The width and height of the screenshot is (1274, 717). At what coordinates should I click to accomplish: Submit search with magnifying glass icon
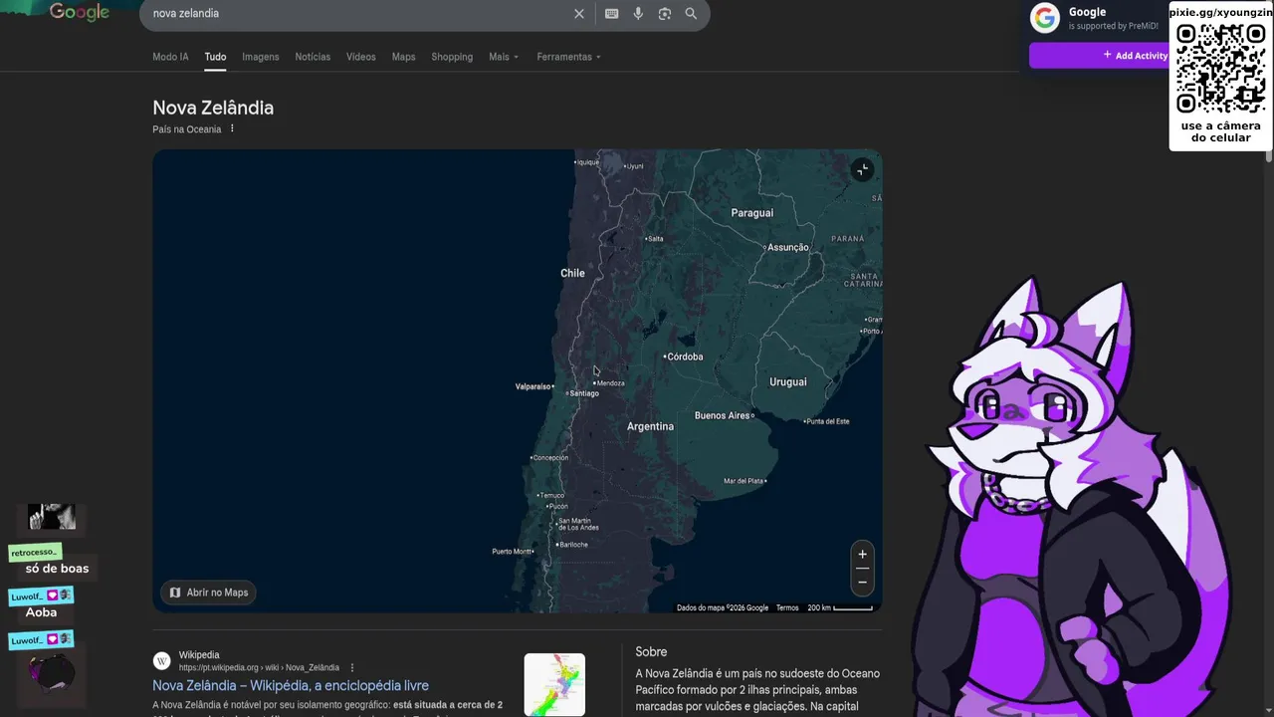click(x=691, y=14)
